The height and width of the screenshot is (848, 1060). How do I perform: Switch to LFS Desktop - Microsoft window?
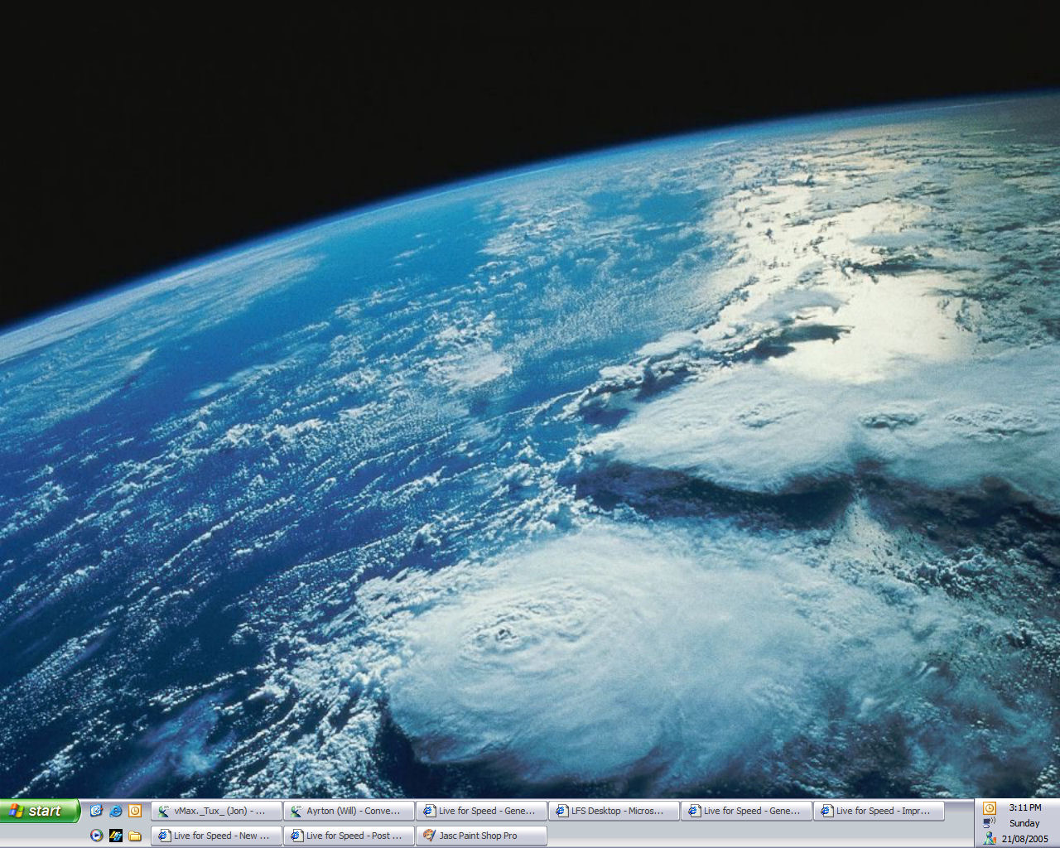pos(614,811)
